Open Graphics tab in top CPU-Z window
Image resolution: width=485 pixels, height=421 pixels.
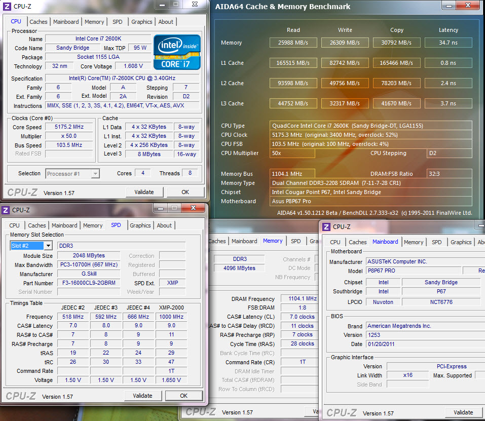coord(142,22)
